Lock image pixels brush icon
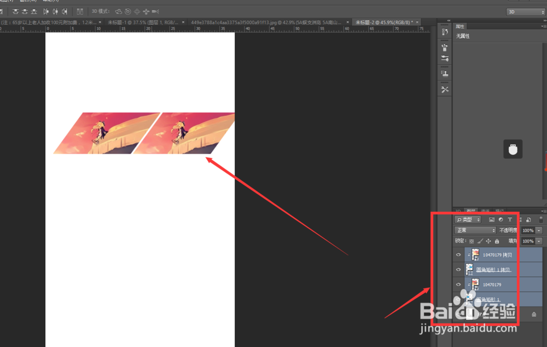Image resolution: width=547 pixels, height=347 pixels. click(480, 241)
